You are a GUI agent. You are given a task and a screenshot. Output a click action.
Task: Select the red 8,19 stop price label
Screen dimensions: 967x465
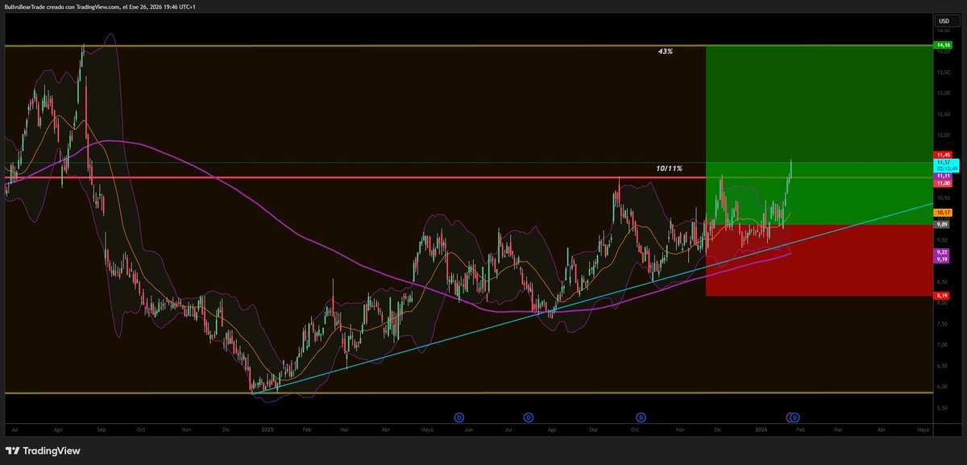pyautogui.click(x=943, y=296)
